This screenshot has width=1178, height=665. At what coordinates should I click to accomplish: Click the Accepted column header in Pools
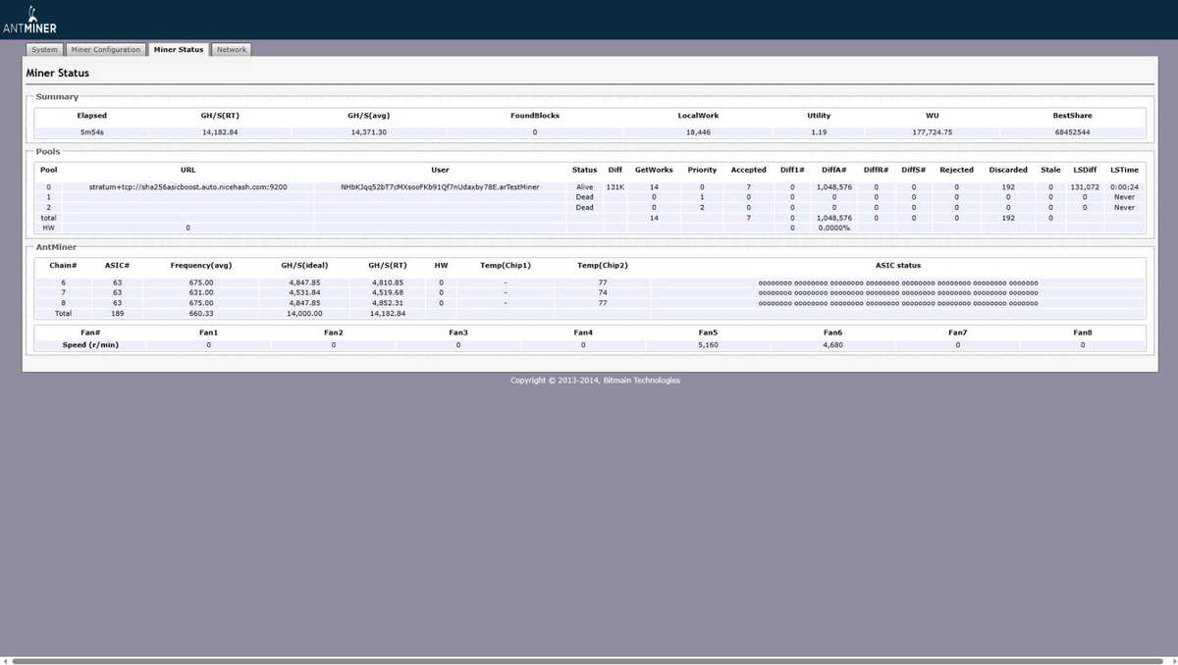click(748, 170)
